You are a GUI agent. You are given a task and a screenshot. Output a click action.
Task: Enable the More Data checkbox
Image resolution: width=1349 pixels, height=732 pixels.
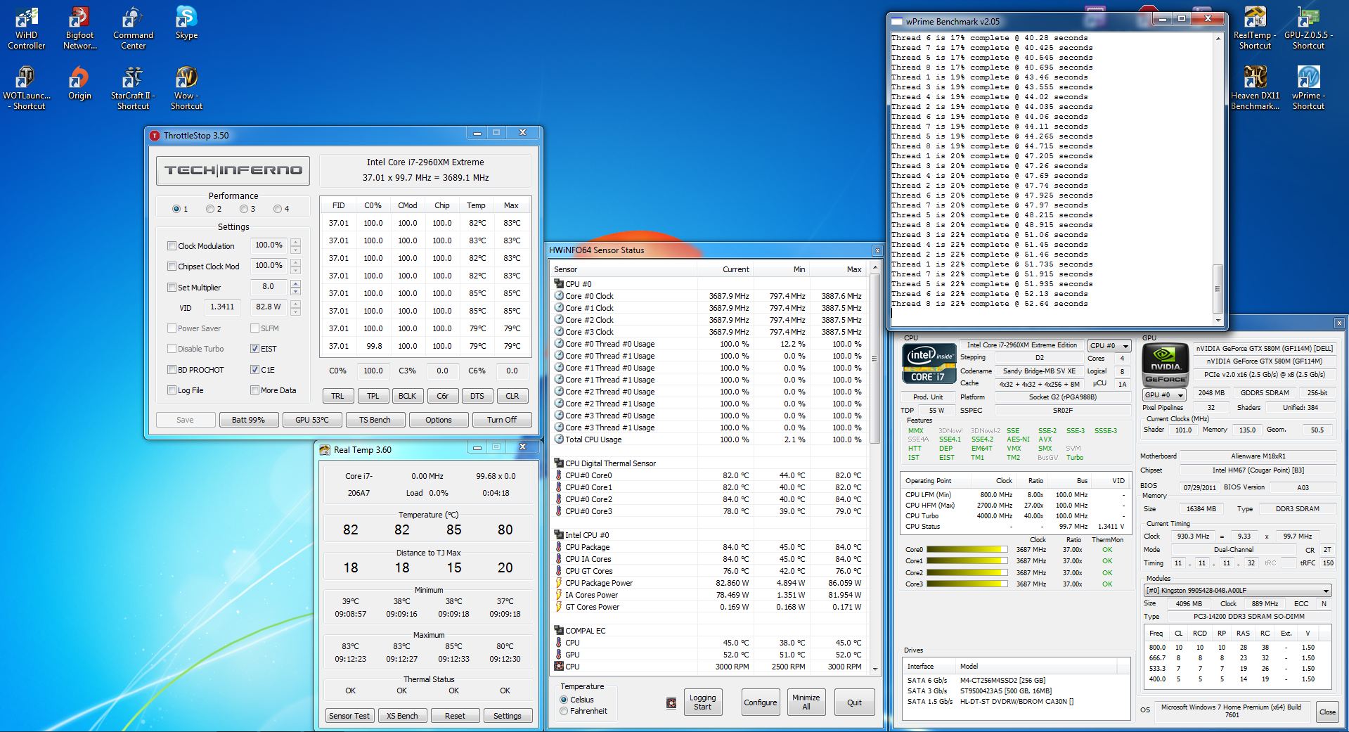(255, 390)
